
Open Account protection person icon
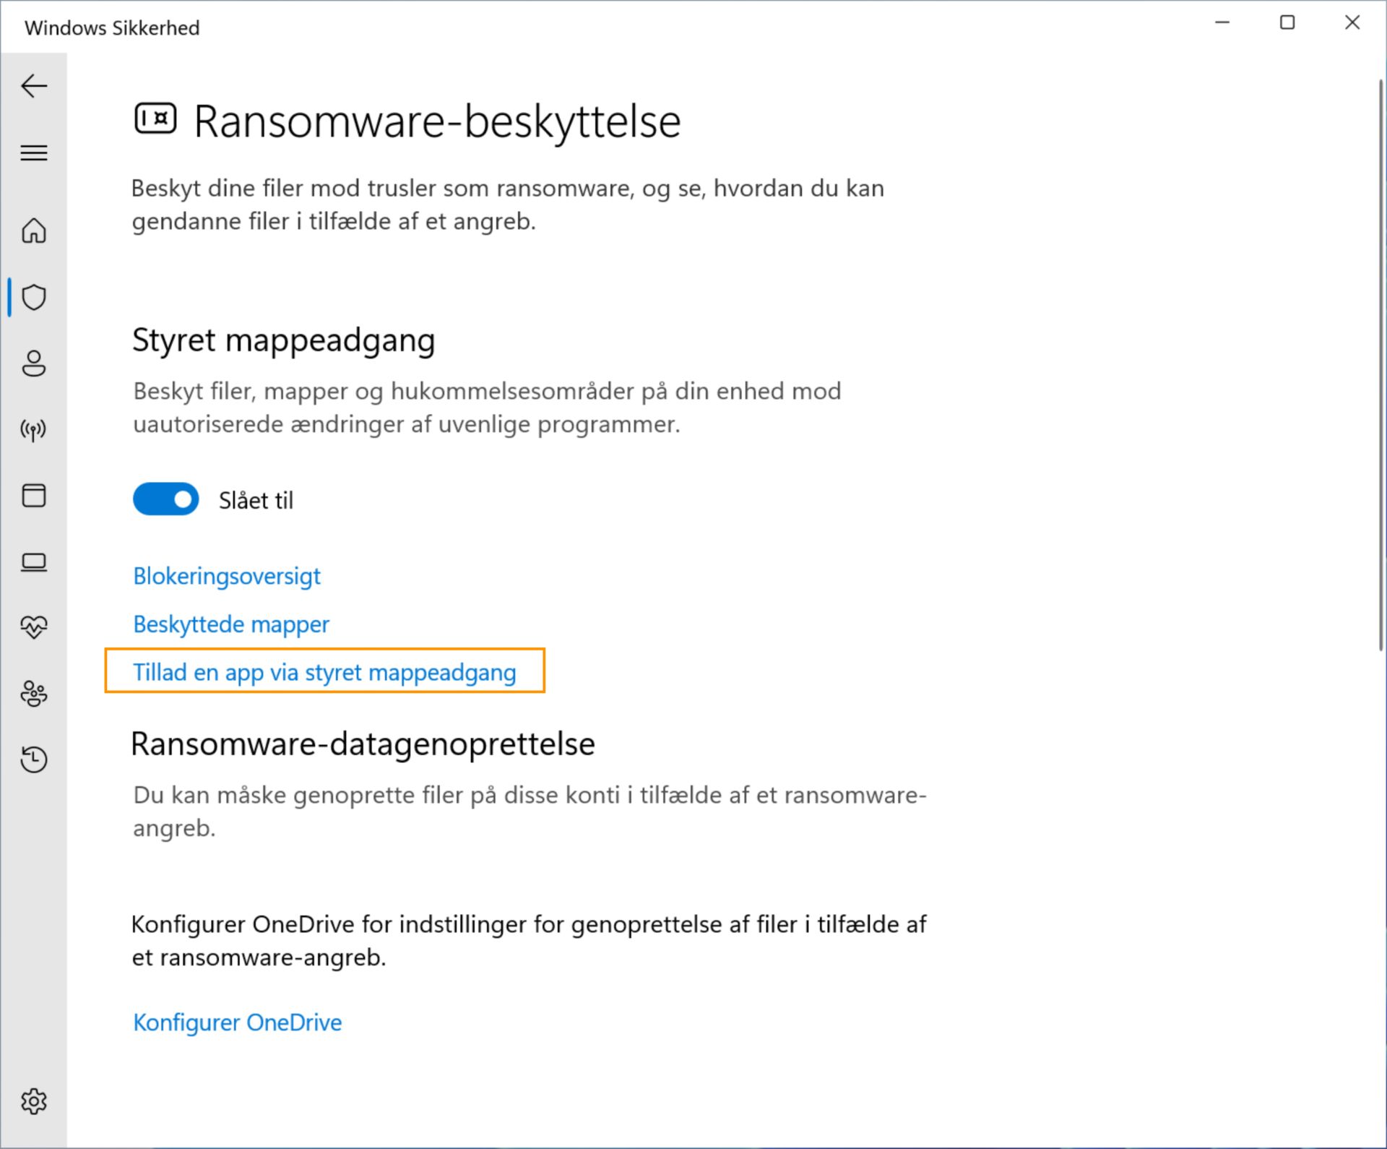pos(34,363)
